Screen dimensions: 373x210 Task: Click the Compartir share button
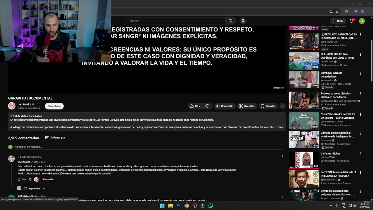tap(224, 106)
